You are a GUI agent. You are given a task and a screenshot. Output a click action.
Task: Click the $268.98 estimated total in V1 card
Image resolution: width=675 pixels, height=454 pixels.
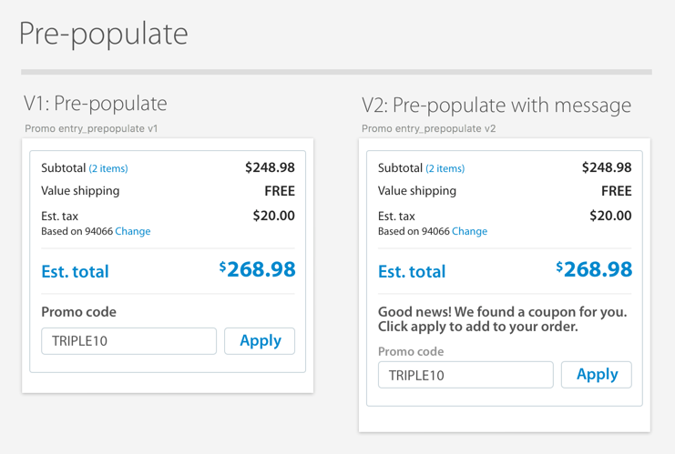(x=258, y=269)
